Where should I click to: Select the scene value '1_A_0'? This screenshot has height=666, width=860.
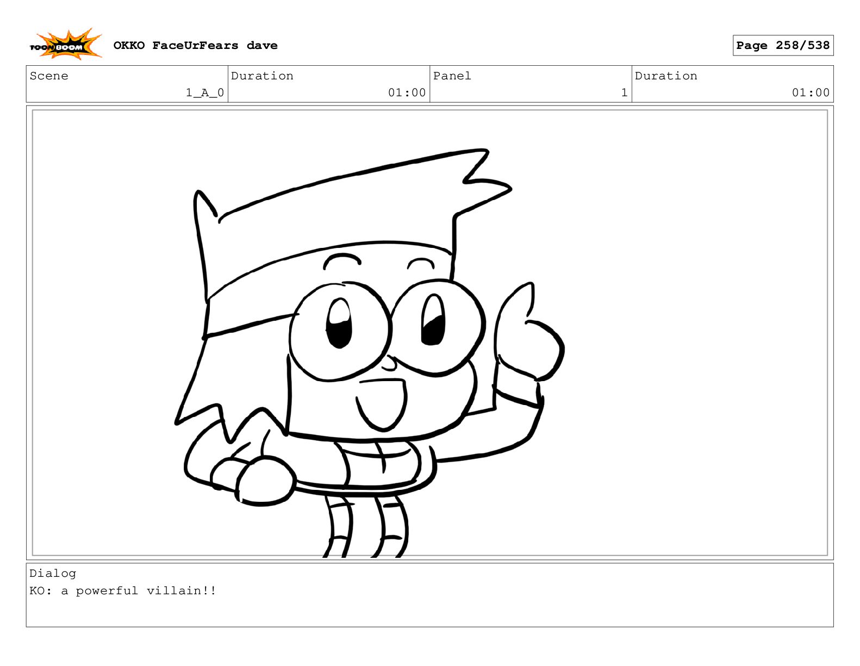point(205,93)
